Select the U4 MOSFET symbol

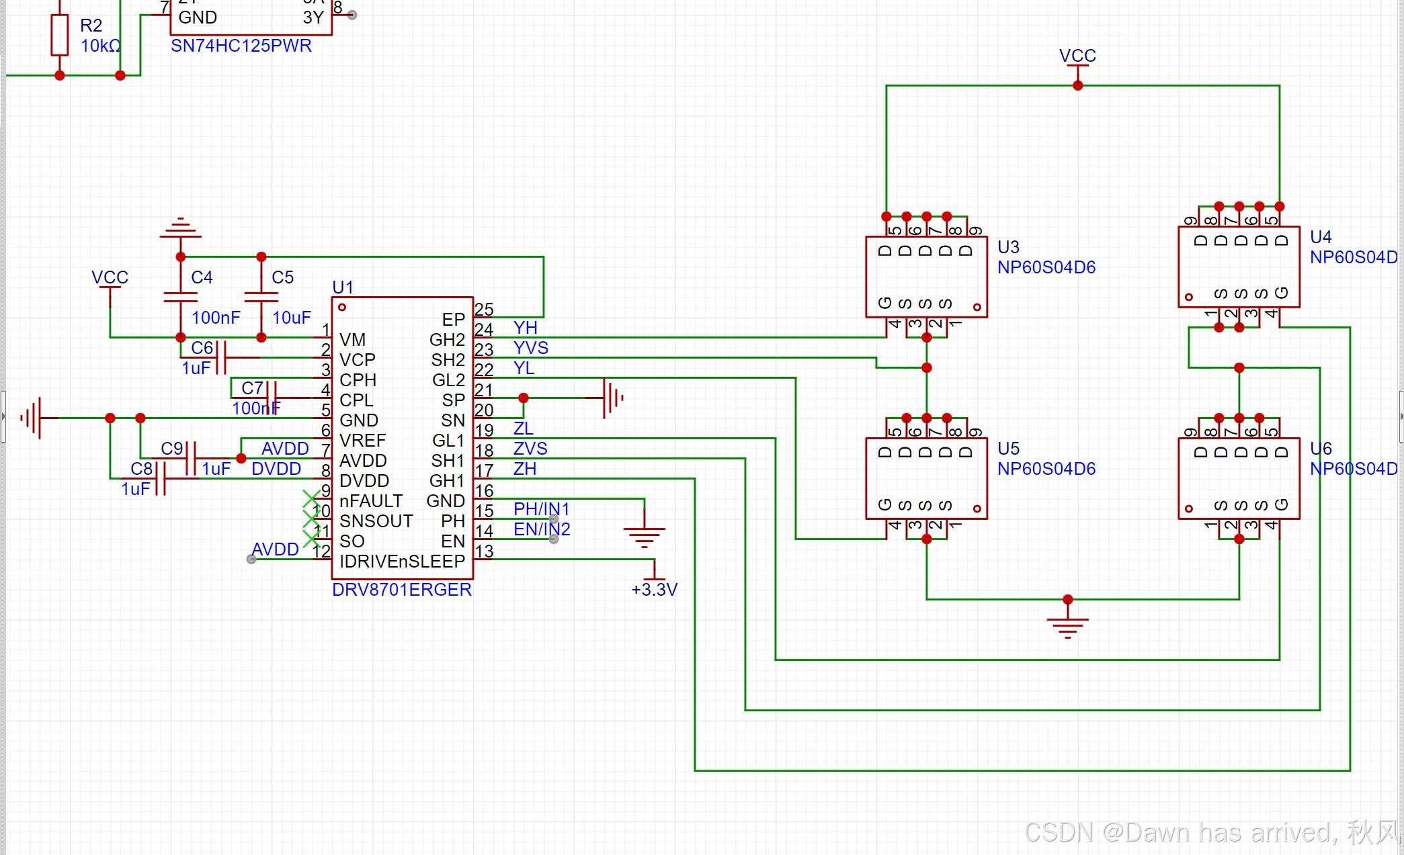[x=1239, y=267]
